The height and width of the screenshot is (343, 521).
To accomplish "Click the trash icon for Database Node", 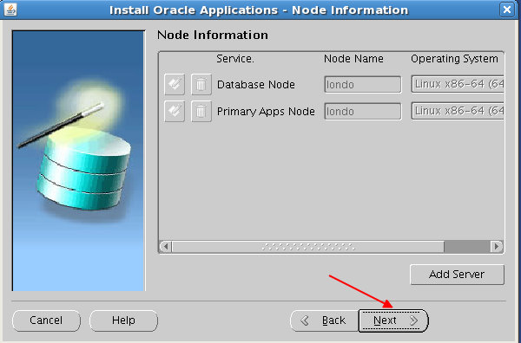I will pos(201,84).
